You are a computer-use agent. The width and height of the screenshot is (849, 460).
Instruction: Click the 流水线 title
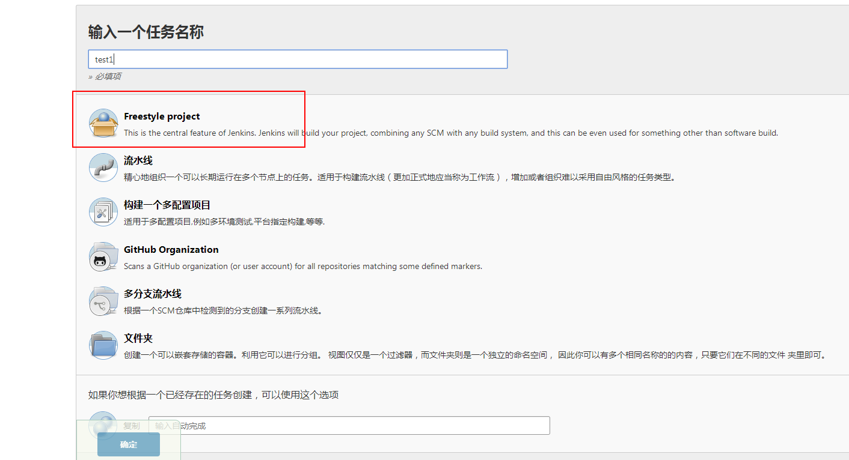(138, 161)
